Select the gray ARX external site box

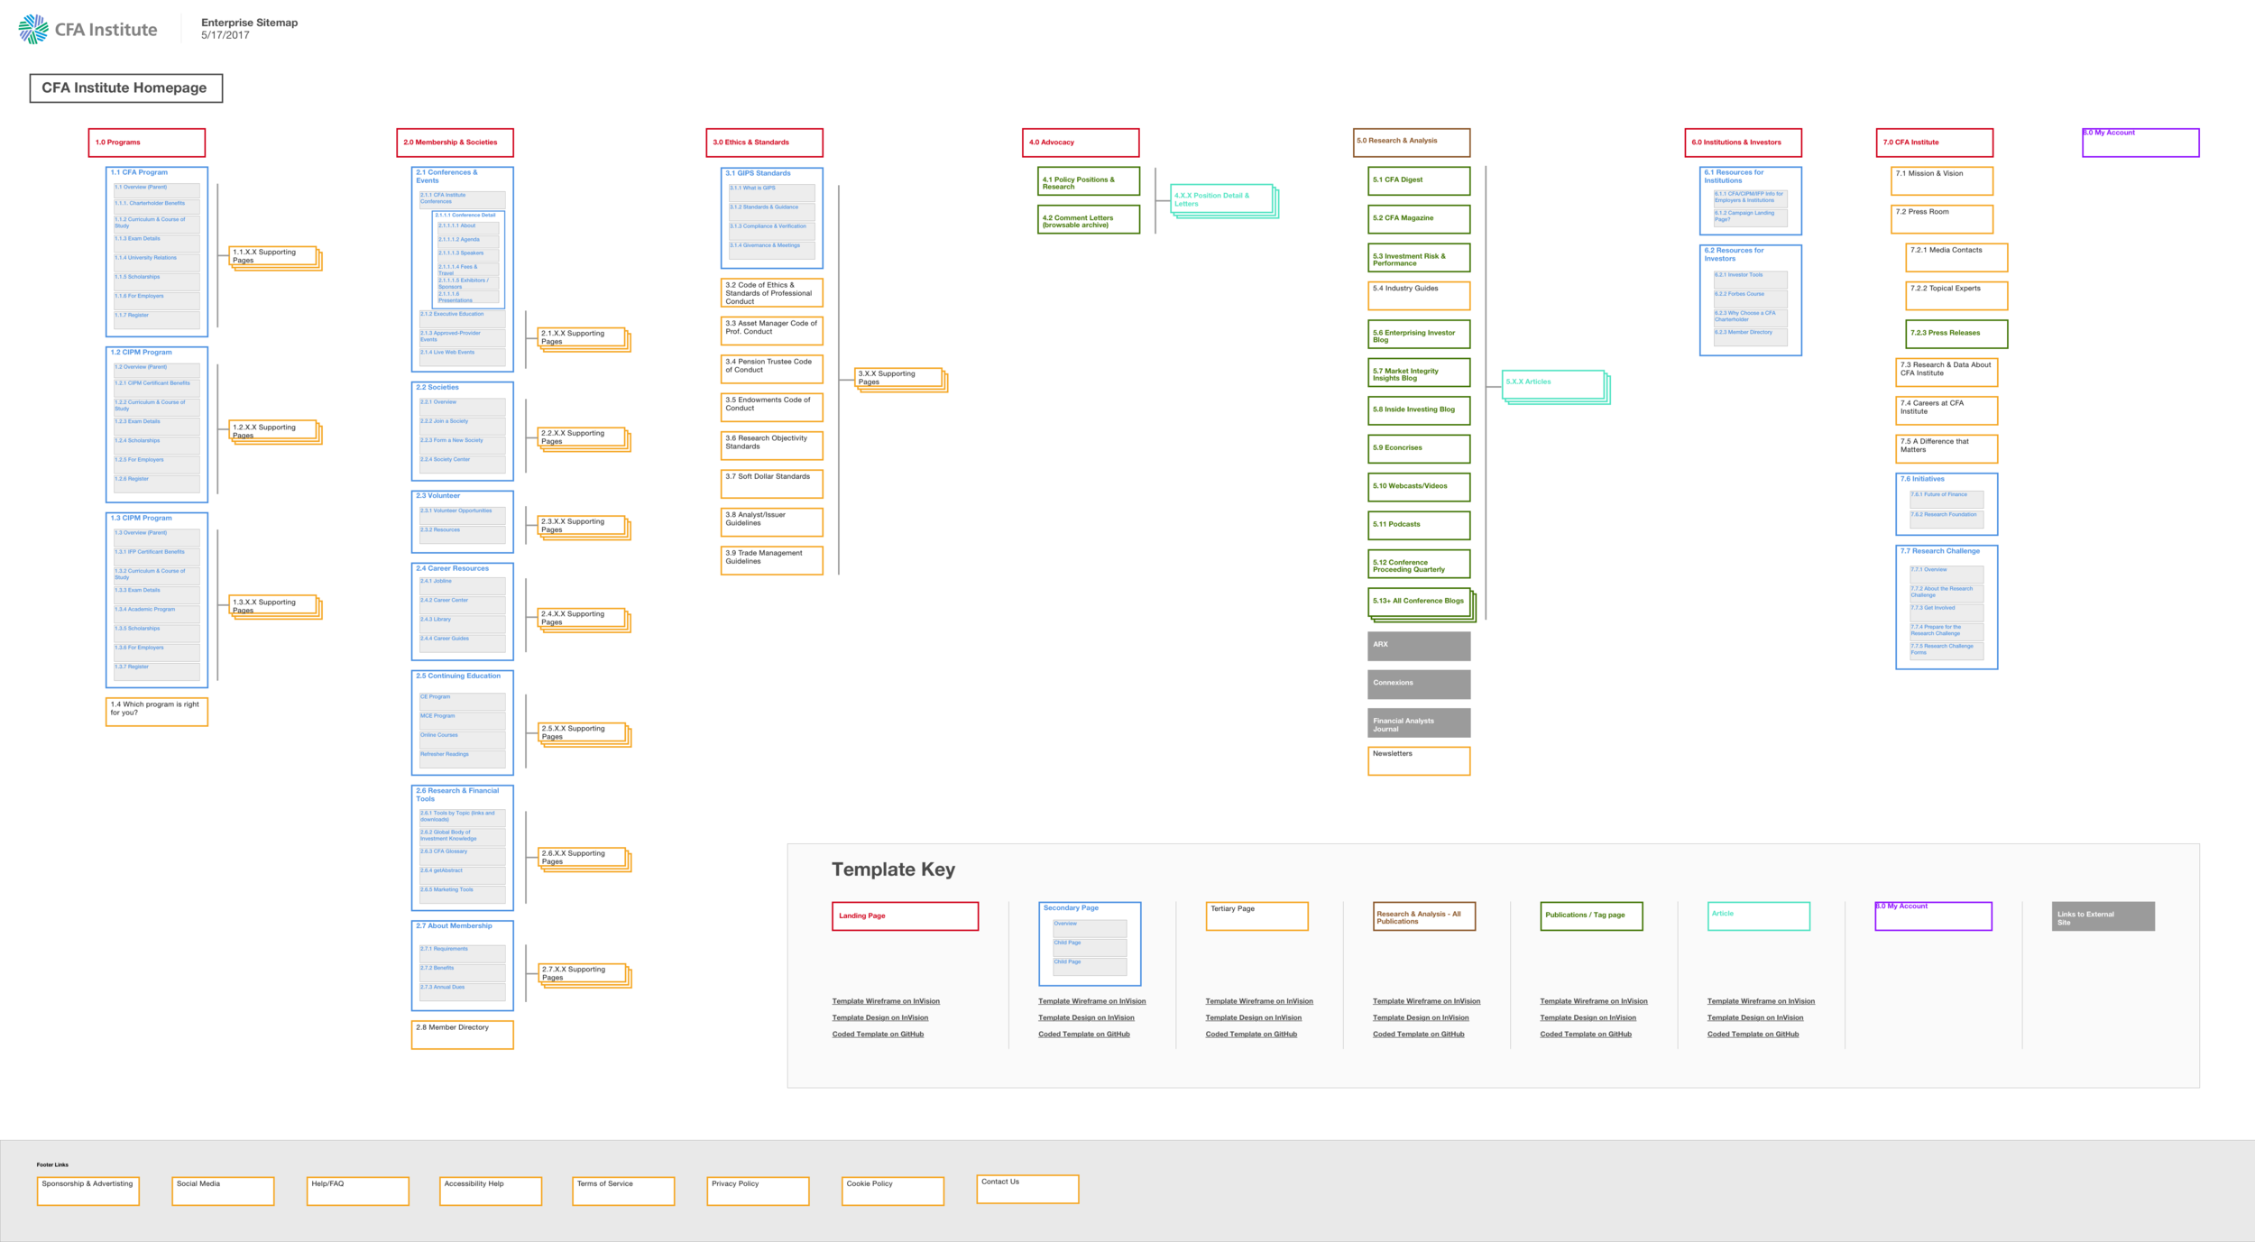pyautogui.click(x=1419, y=646)
